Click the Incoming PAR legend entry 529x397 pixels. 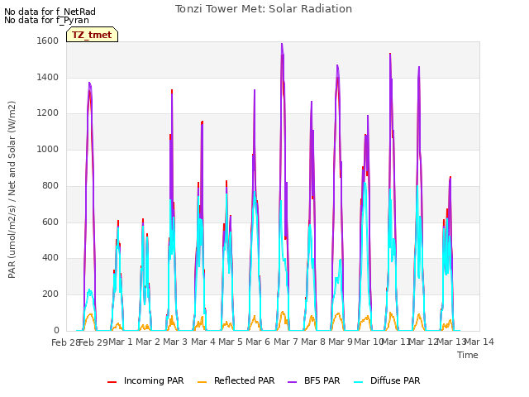(x=145, y=380)
